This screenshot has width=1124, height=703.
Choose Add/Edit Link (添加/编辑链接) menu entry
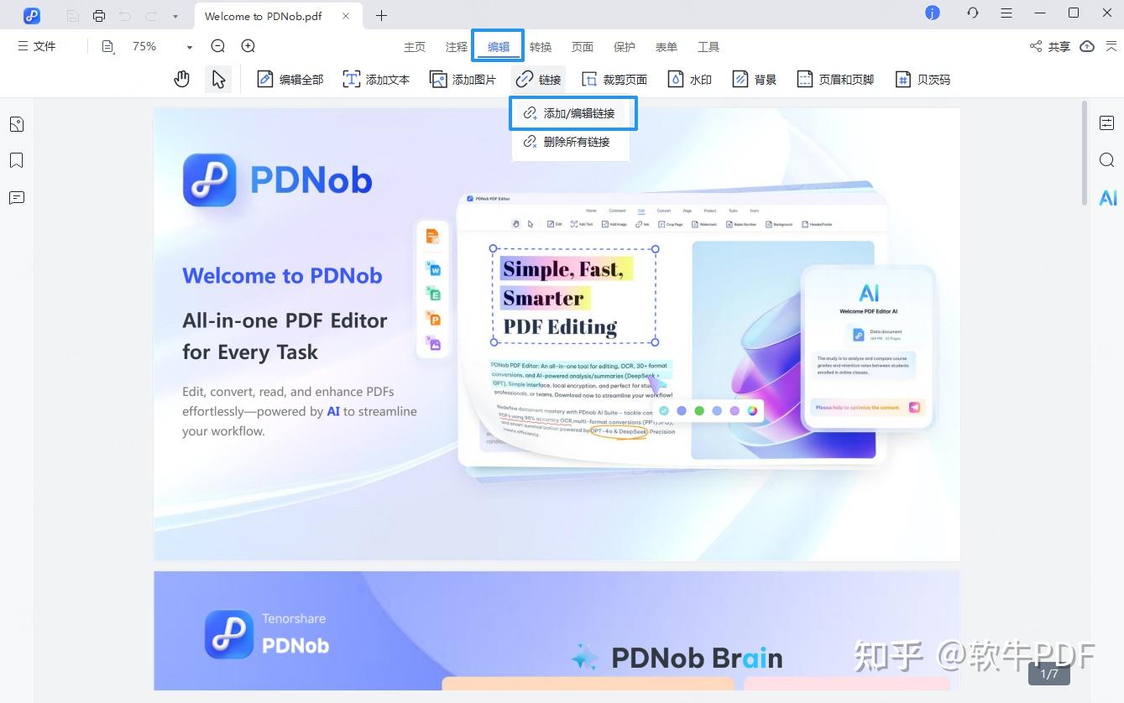[572, 113]
